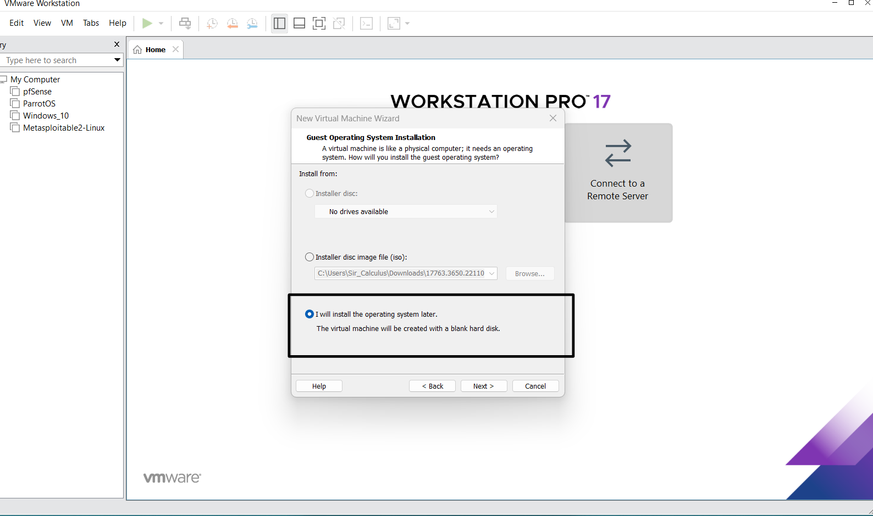Screen dimensions: 873x516
Task: Click the Cancel button
Action: [x=535, y=386]
